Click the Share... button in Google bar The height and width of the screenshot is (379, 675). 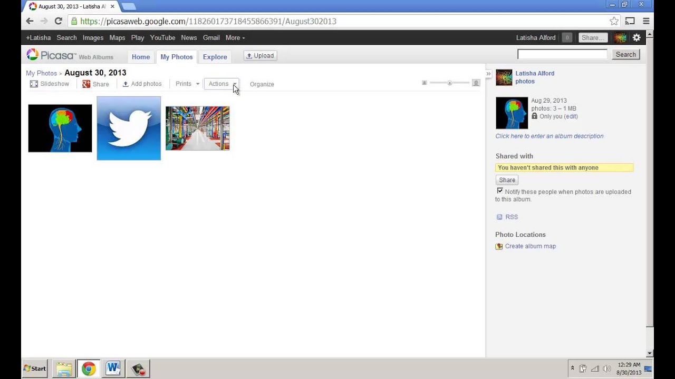593,37
